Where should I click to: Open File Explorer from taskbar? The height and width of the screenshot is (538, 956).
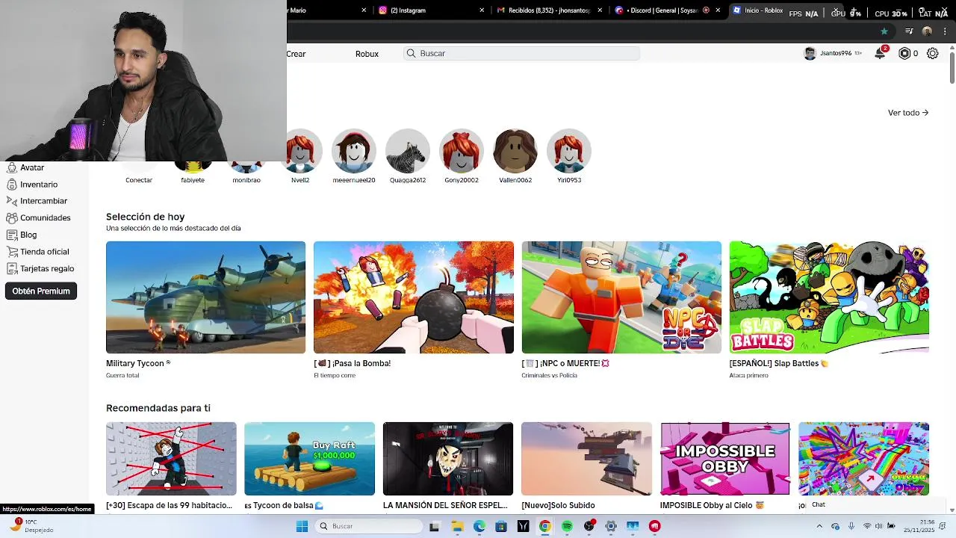click(x=457, y=526)
